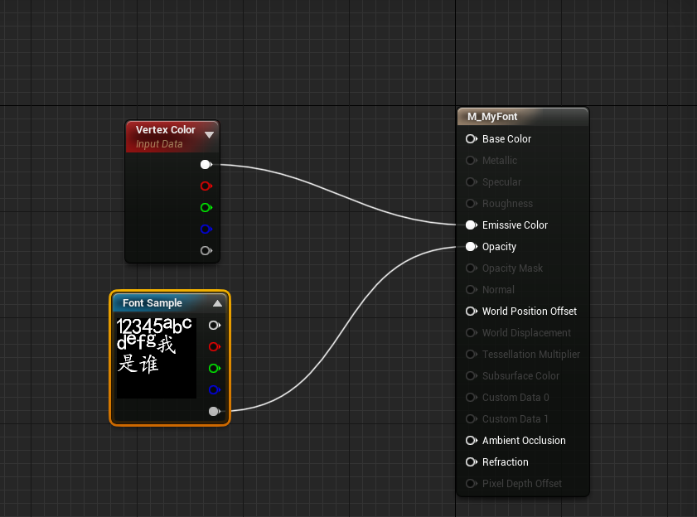Click the 'Emissive Color' label text

(x=515, y=225)
